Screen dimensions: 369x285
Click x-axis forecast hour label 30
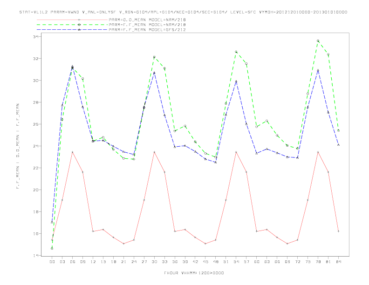coord(154,262)
